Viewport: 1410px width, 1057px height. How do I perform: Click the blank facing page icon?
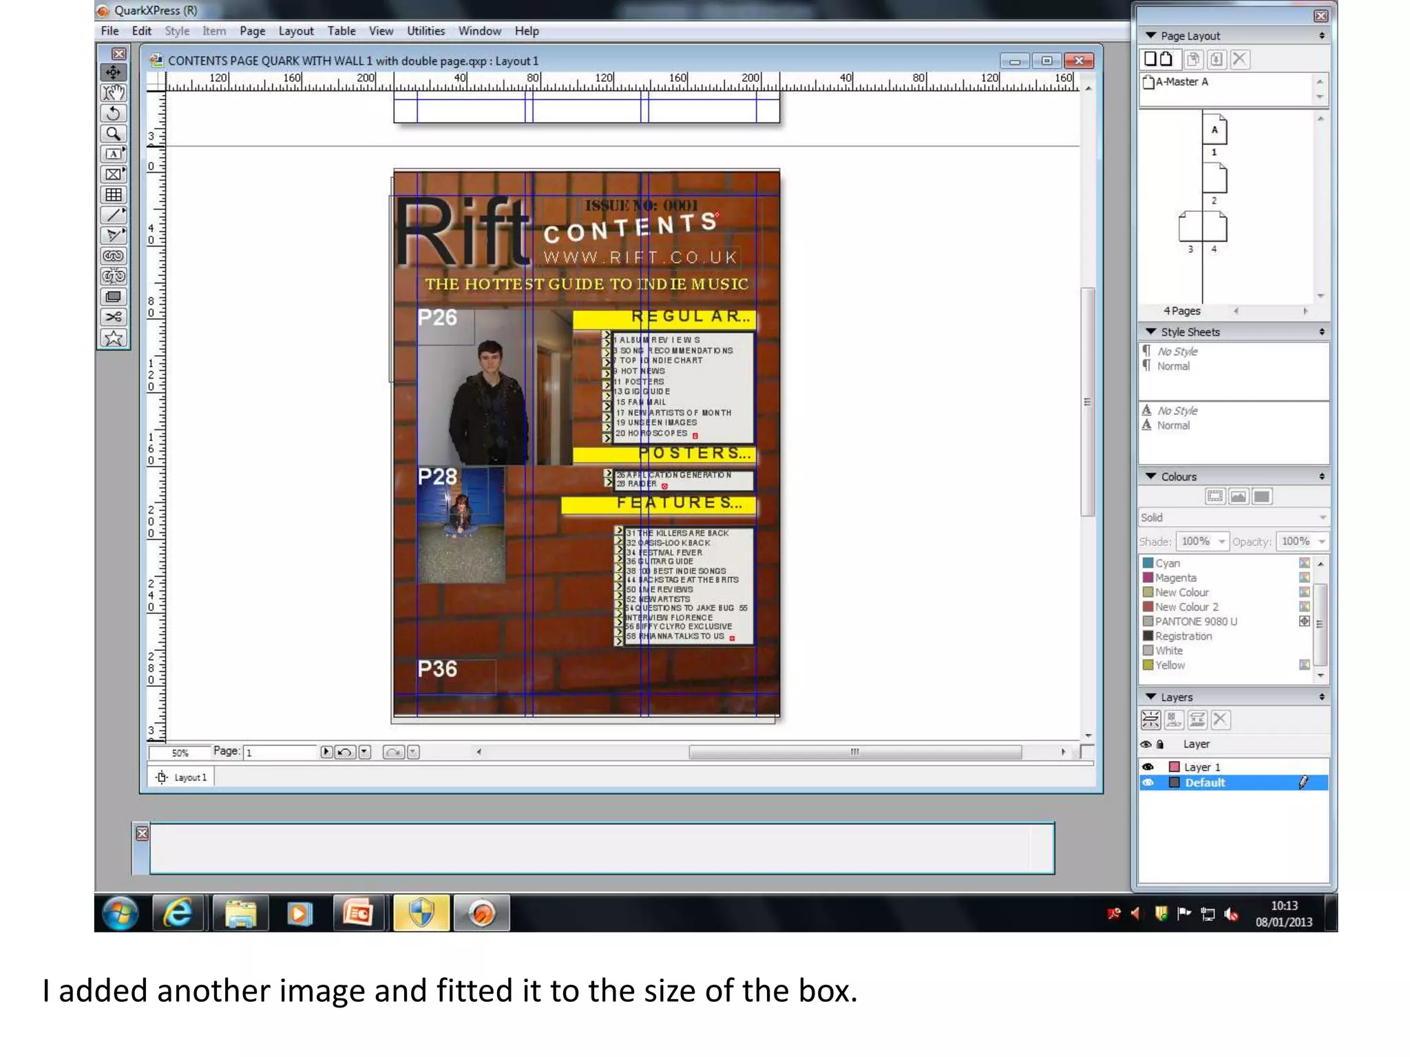tap(1166, 59)
